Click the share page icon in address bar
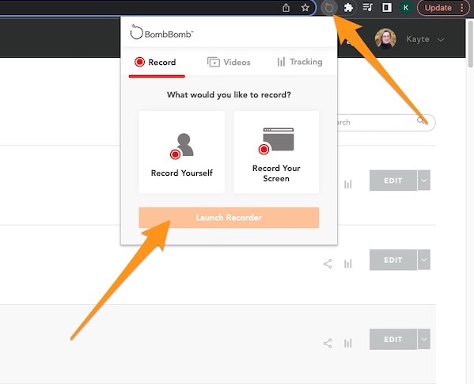Viewport: 474px width, 384px height. tap(286, 8)
